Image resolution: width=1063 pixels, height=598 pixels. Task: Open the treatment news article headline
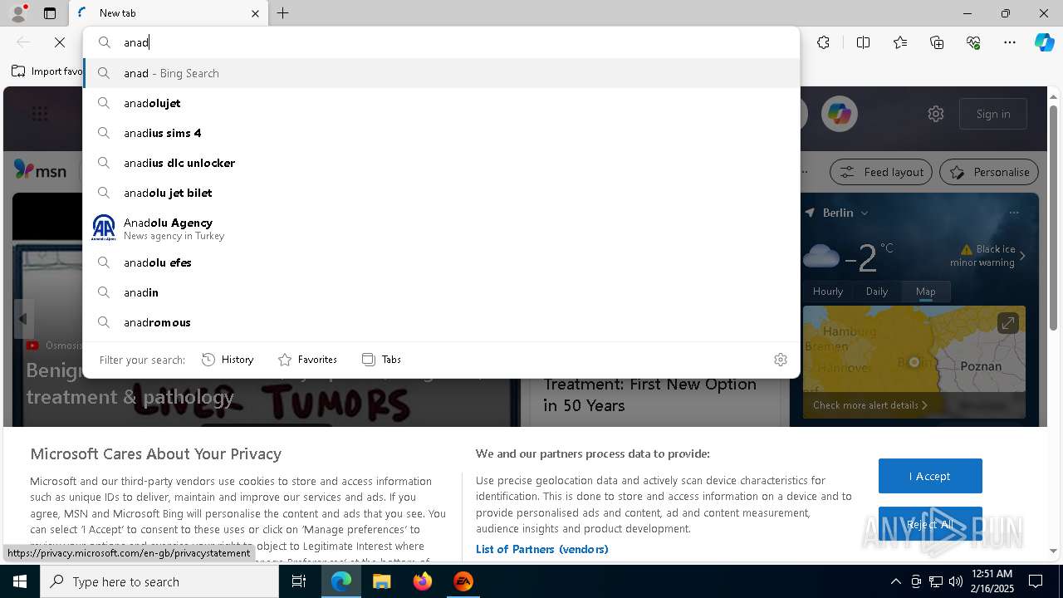click(650, 395)
